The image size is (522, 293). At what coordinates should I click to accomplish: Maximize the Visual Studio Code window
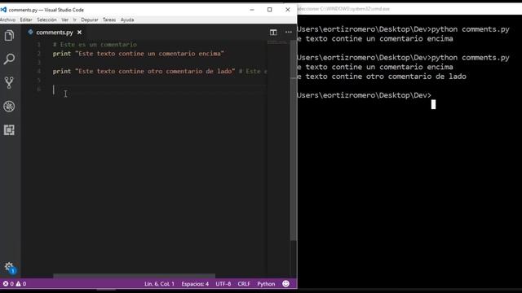(270, 10)
